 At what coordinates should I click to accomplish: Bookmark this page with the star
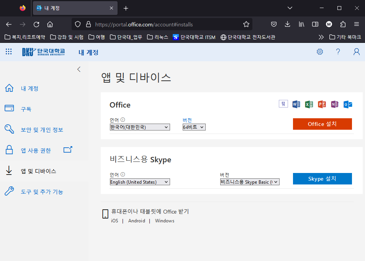(x=246, y=24)
